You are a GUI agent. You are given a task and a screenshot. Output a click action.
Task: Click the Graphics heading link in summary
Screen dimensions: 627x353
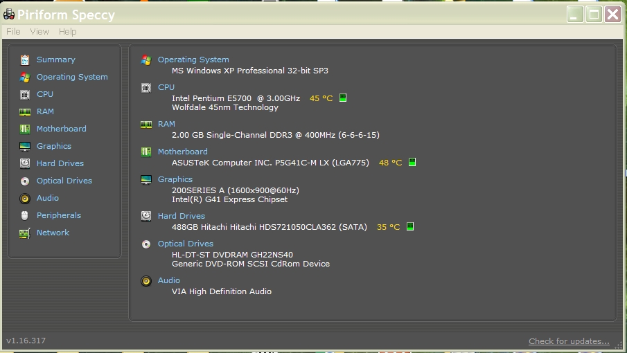point(175,179)
